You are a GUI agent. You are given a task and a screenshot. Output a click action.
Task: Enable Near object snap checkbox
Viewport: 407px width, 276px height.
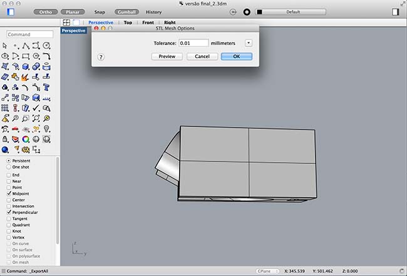9,181
